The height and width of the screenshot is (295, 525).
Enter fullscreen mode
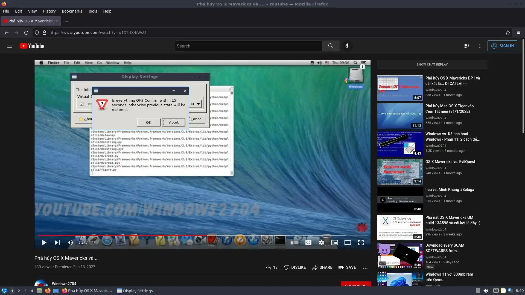361,243
